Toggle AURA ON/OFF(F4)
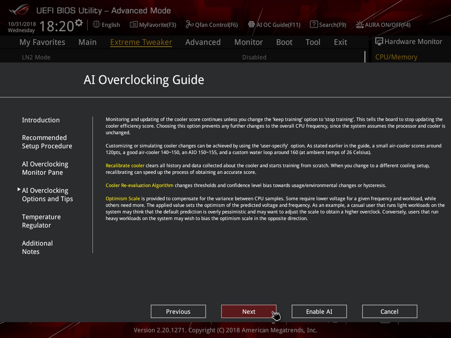This screenshot has height=338, width=451. [x=388, y=25]
